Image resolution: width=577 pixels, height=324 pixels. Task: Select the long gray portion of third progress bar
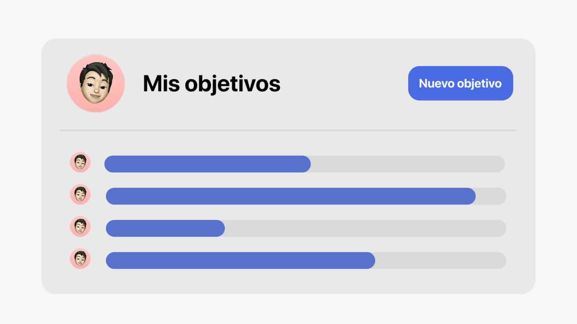pos(365,228)
